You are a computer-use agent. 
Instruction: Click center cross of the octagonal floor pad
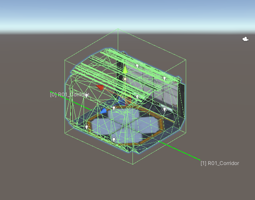126,125
